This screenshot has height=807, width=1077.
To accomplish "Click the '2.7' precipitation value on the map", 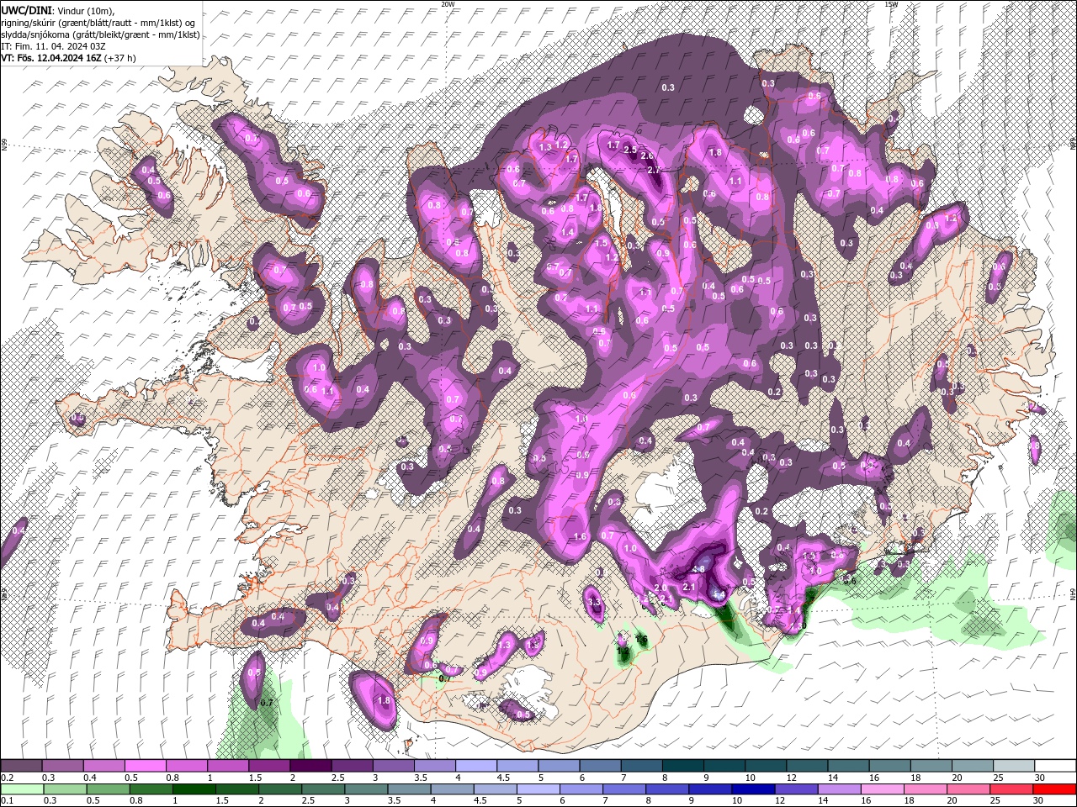I will (x=654, y=171).
